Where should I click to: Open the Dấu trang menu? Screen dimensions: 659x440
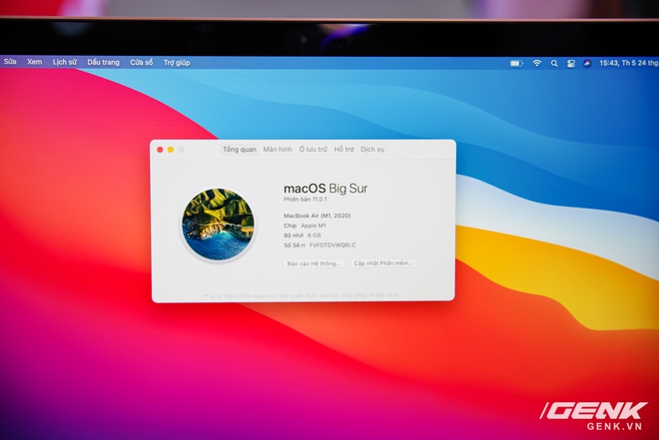pos(104,62)
